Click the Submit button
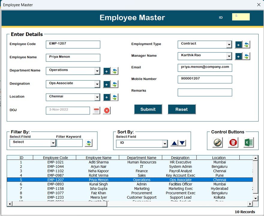The width and height of the screenshot is (264, 216). coord(148,109)
